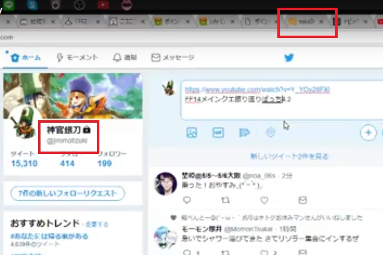Open 7件の新しいフォローリクエスト button
The height and width of the screenshot is (255, 383).
(x=68, y=193)
